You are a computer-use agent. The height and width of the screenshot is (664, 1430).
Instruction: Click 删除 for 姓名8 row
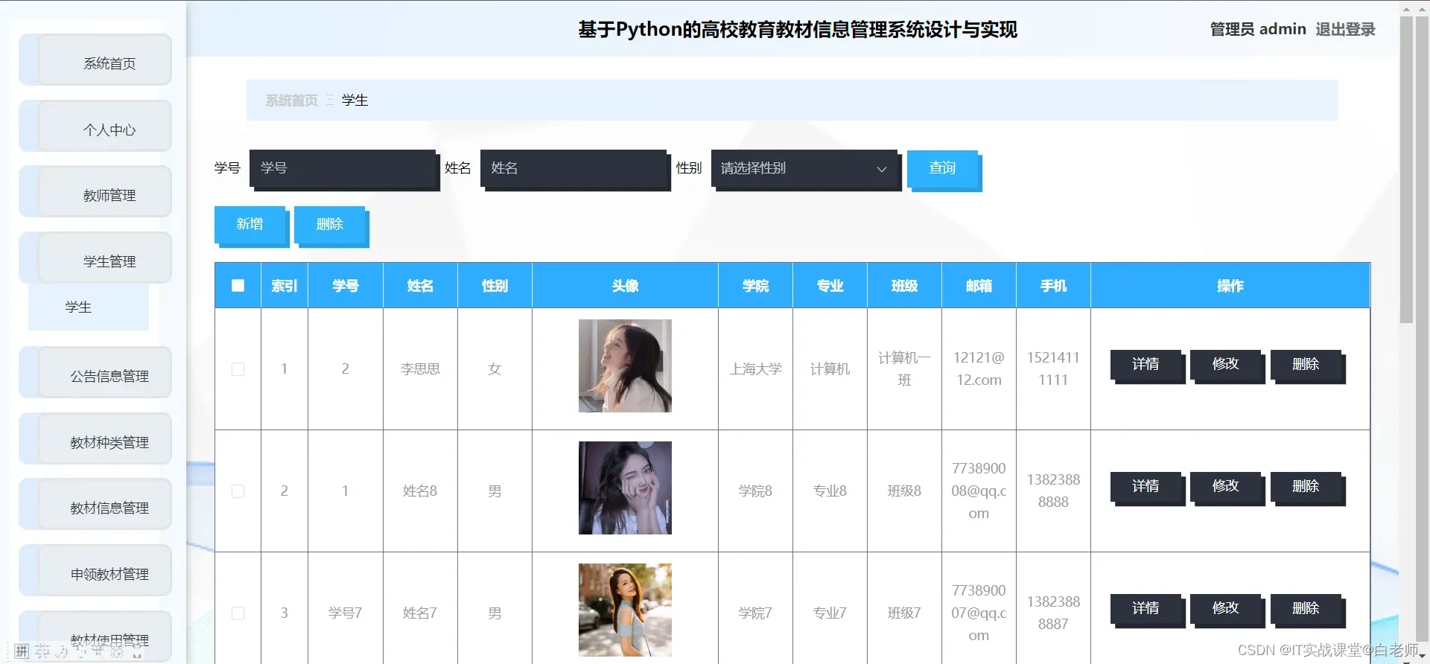[x=1306, y=486]
